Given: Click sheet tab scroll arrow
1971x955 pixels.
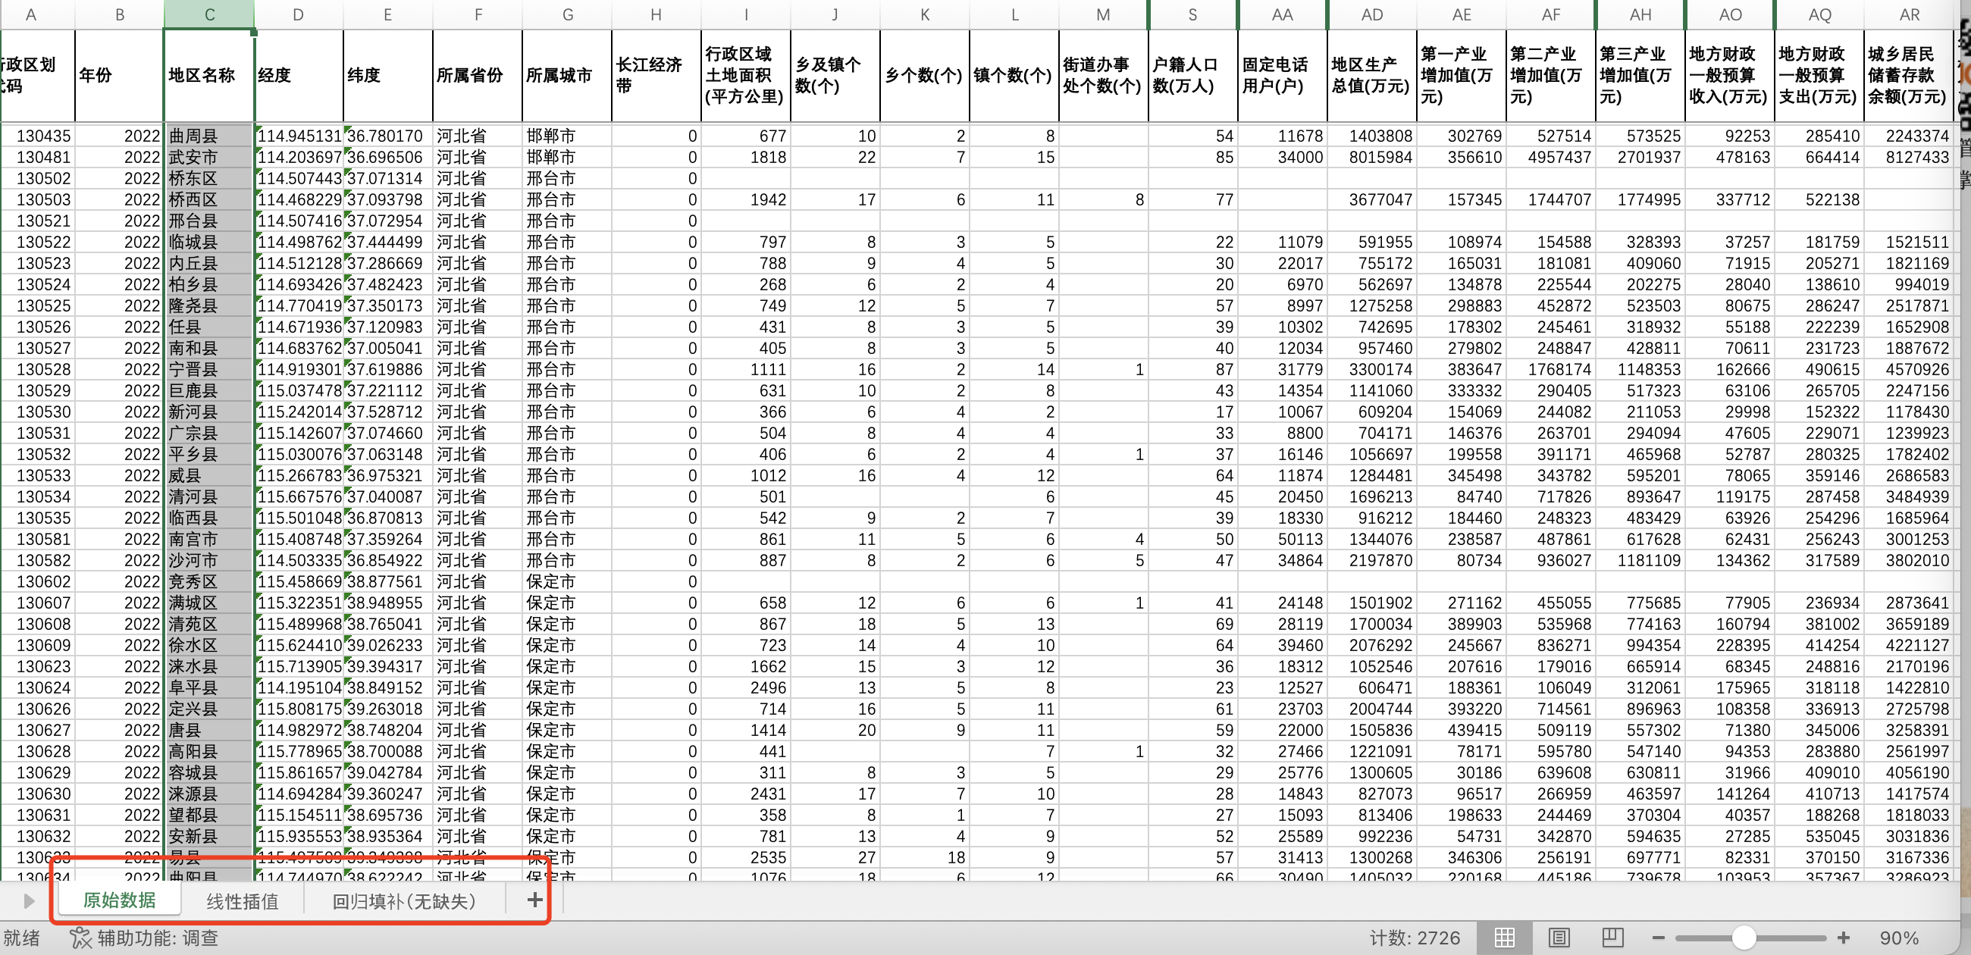Looking at the screenshot, I should point(29,900).
